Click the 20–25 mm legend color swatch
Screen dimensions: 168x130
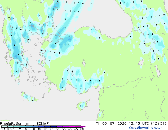(47, 127)
